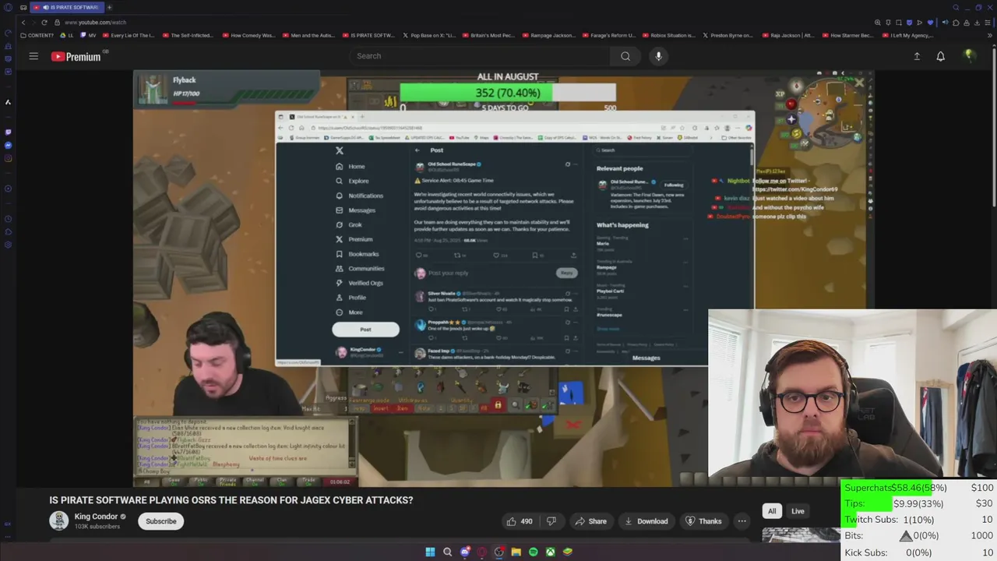Open the YouTube upload/create icon

pyautogui.click(x=917, y=56)
